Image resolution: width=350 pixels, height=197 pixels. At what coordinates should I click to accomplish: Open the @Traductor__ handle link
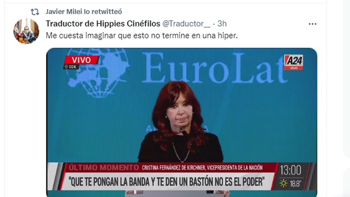pos(186,24)
